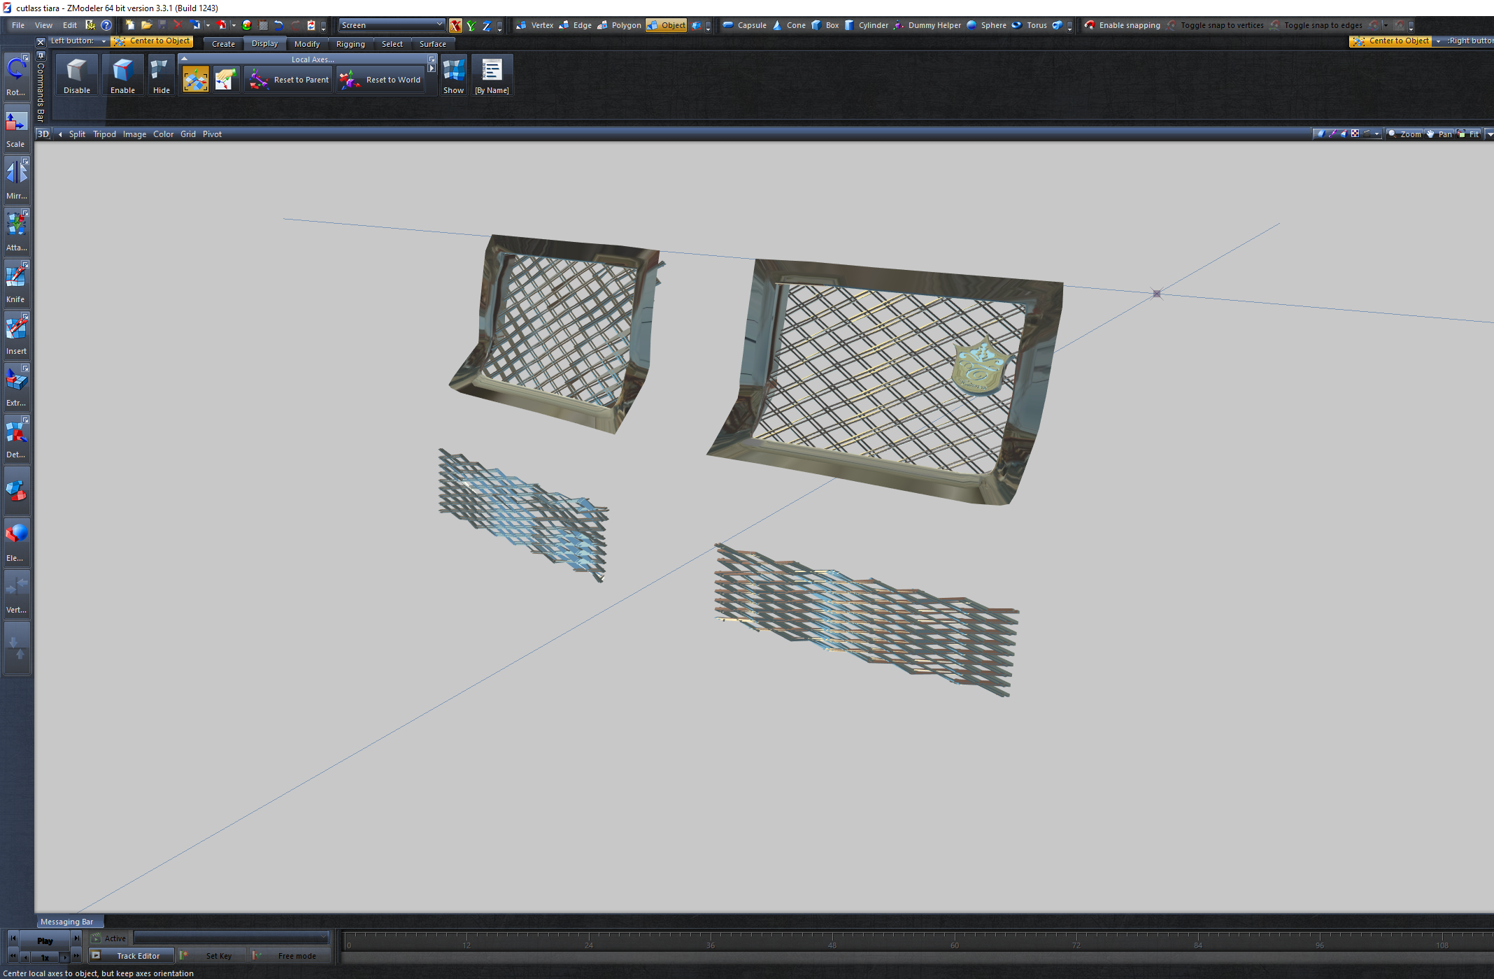The image size is (1494, 979).
Task: Hide selected objects with Hide icon
Action: pyautogui.click(x=161, y=75)
